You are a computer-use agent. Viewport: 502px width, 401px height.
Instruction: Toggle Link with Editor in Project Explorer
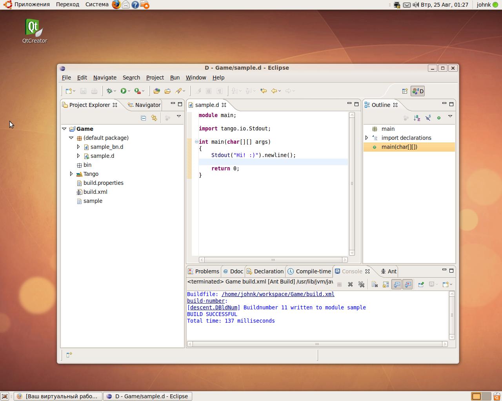[x=154, y=118]
